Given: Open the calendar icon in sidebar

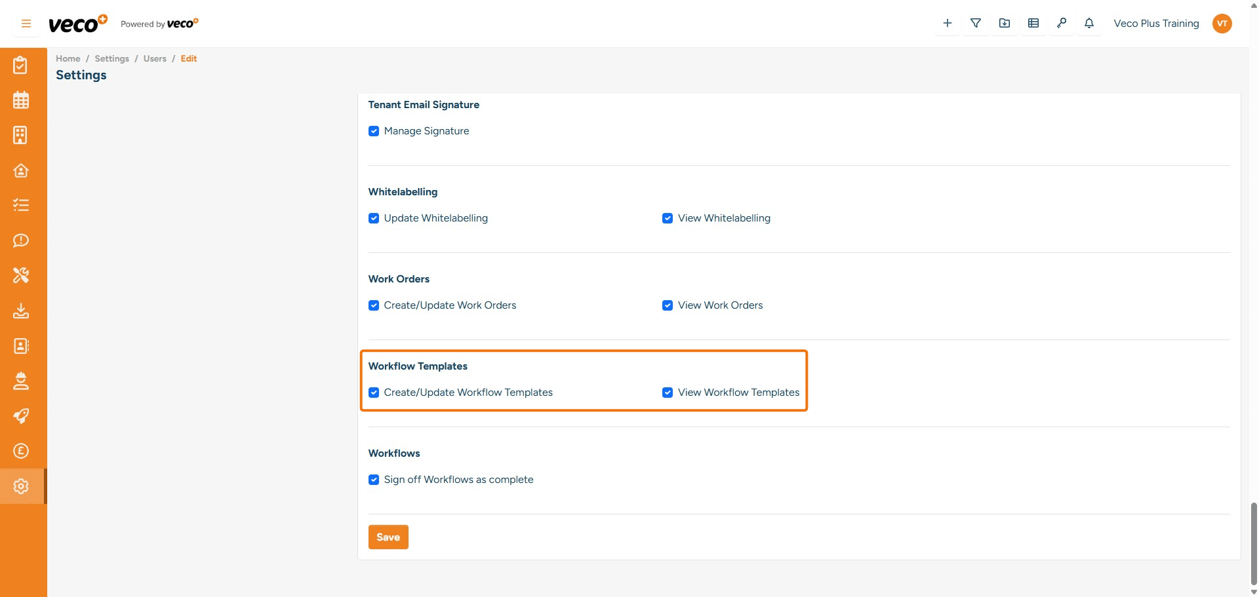Looking at the screenshot, I should 21,100.
